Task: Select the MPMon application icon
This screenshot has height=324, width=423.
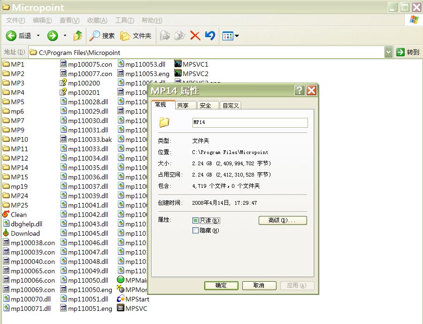Action: point(121,289)
